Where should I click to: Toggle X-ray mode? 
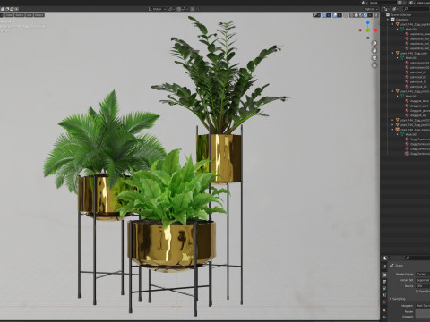[346, 15]
